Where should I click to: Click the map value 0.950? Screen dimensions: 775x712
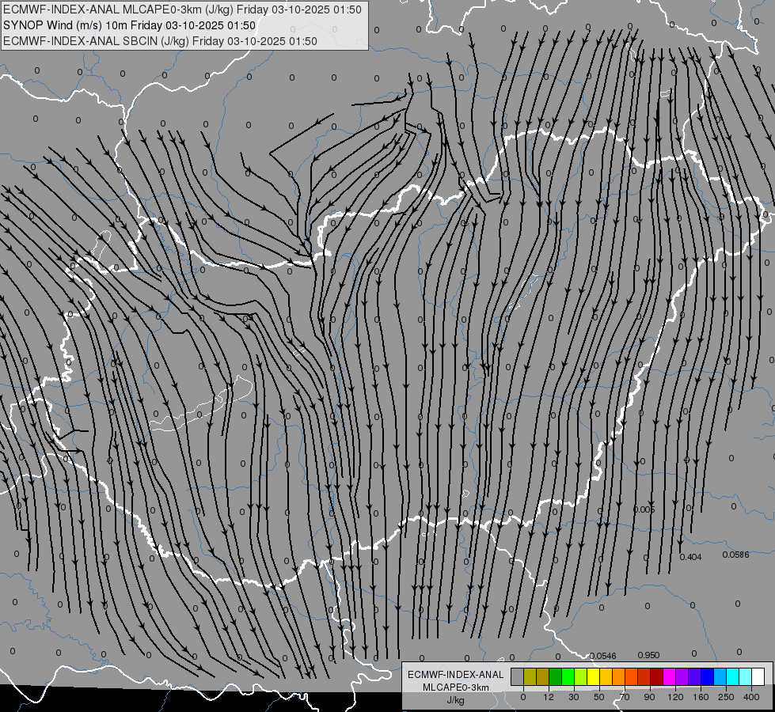point(648,655)
